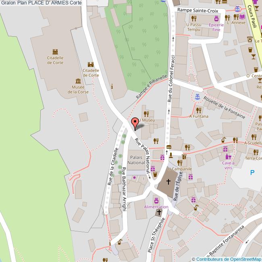Screen dimensions: 262x262
Task: Click the fountain icon near Rouelle de la Fontaine
Action: coord(197,97)
